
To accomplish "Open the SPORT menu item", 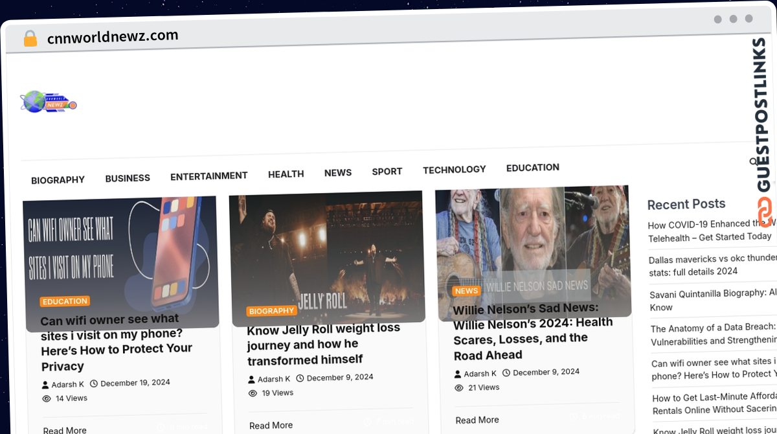I will (x=387, y=172).
